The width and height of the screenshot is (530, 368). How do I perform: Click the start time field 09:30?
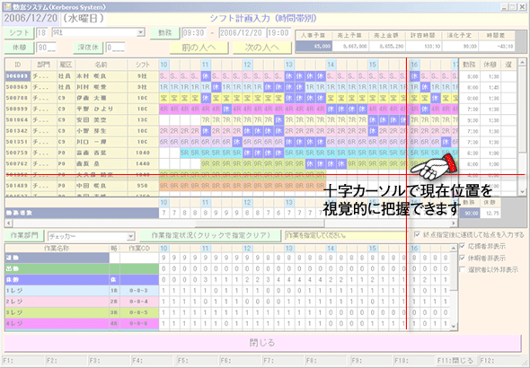[x=194, y=32]
